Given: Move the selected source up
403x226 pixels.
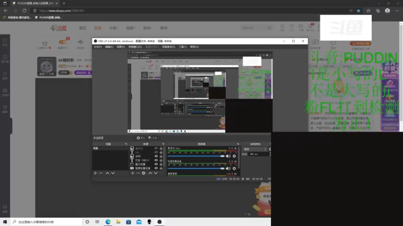Looking at the screenshot, I should point(150,173).
